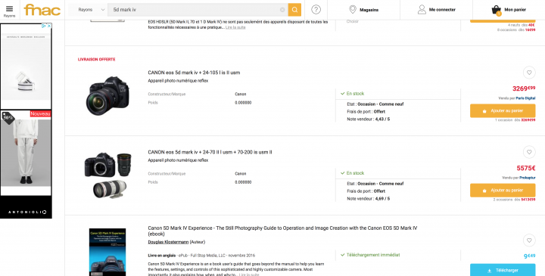
Task: Click 'Note vendeur : 4,43 / 5' text
Action: pyautogui.click(x=368, y=119)
